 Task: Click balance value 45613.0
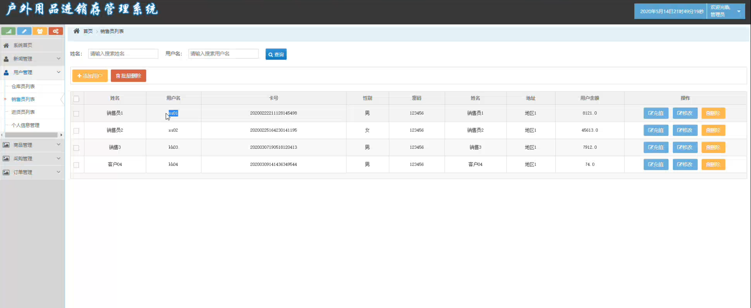click(590, 130)
